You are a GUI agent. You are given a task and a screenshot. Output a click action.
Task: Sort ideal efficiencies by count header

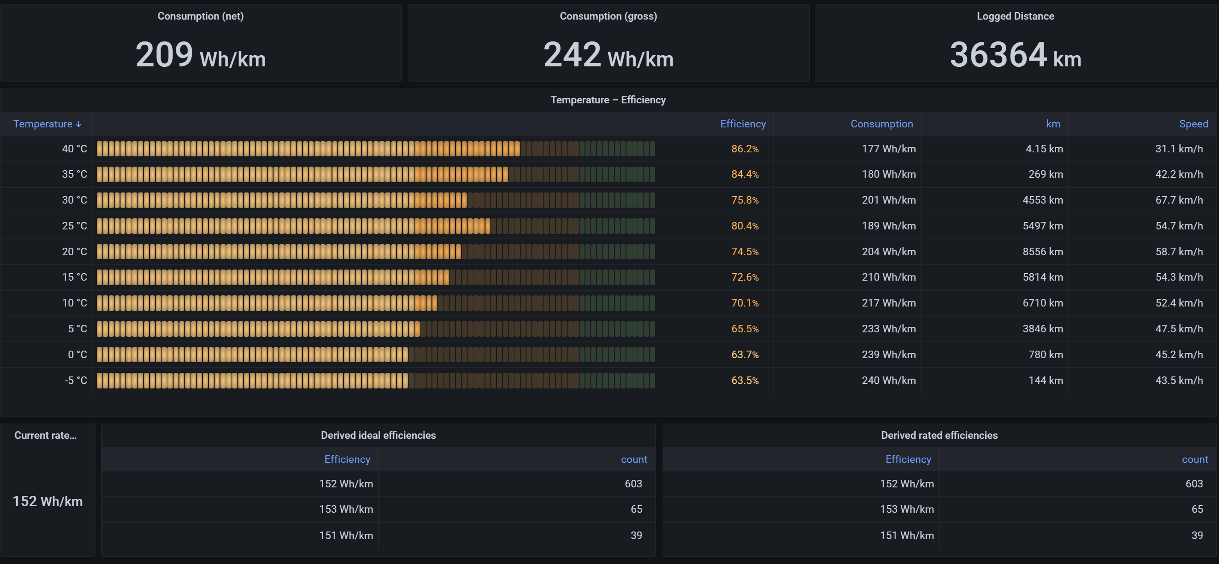point(634,459)
